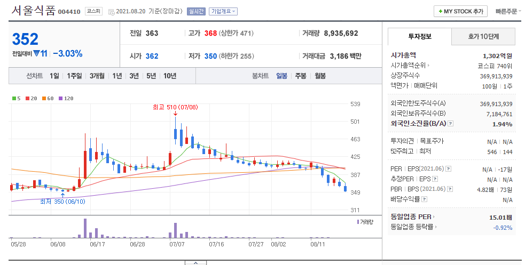Click the 외국인보유주식수(B) value 7,184,761
This screenshot has width=525, height=265.
click(499, 114)
